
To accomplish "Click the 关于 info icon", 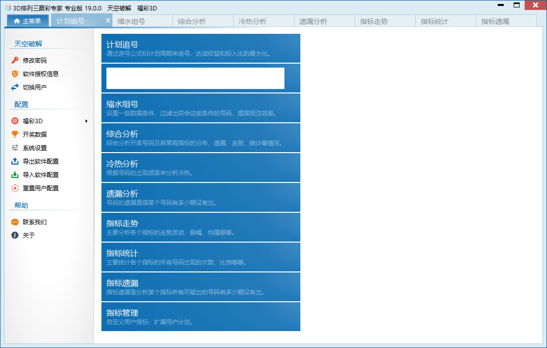I will click(14, 235).
